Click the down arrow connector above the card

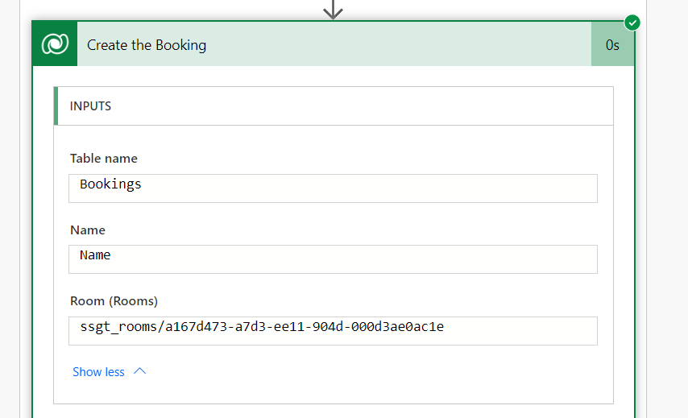[333, 10]
